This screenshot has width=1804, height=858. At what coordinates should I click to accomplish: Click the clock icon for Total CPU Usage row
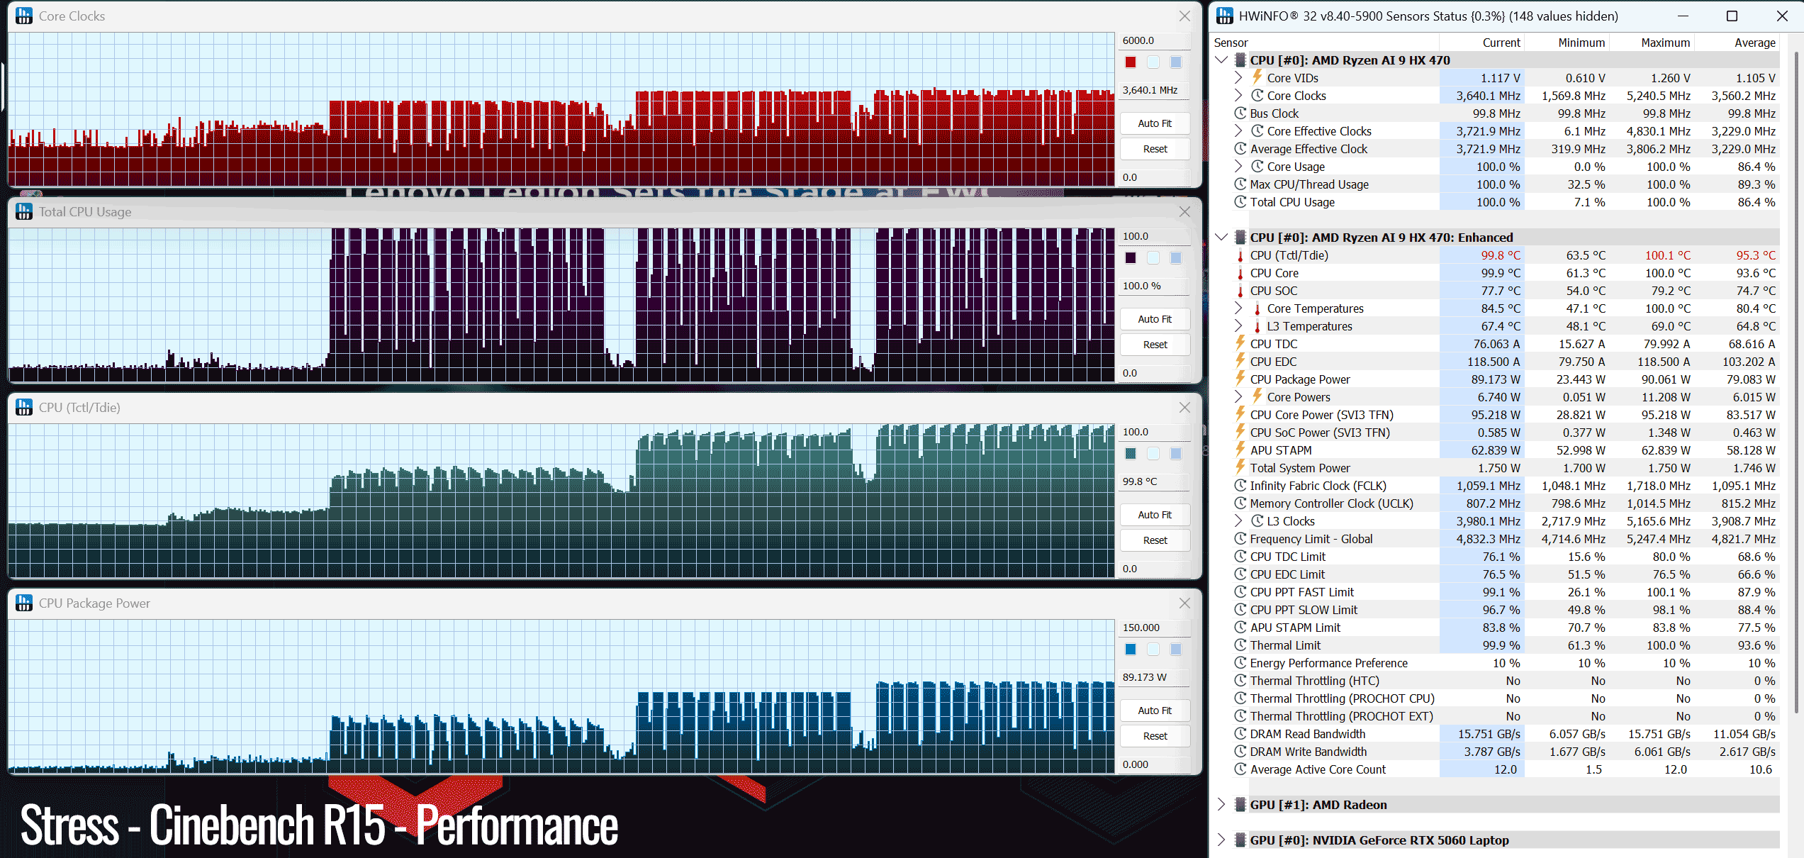click(1240, 202)
